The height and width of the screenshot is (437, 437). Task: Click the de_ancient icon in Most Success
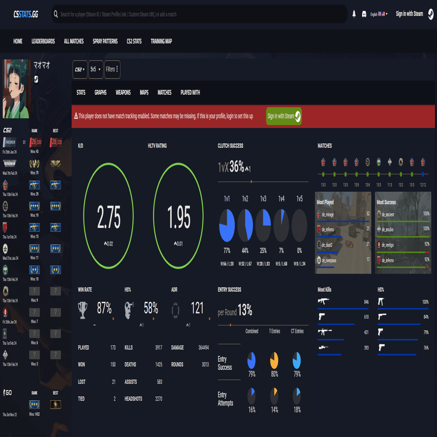379,214
